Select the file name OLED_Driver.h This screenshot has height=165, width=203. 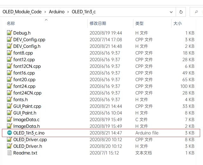(x=28, y=146)
